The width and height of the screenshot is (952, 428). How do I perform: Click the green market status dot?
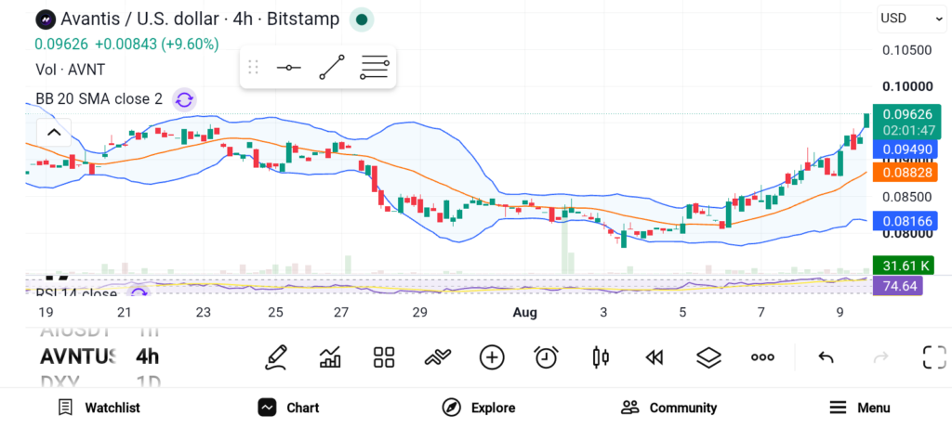[x=362, y=19]
